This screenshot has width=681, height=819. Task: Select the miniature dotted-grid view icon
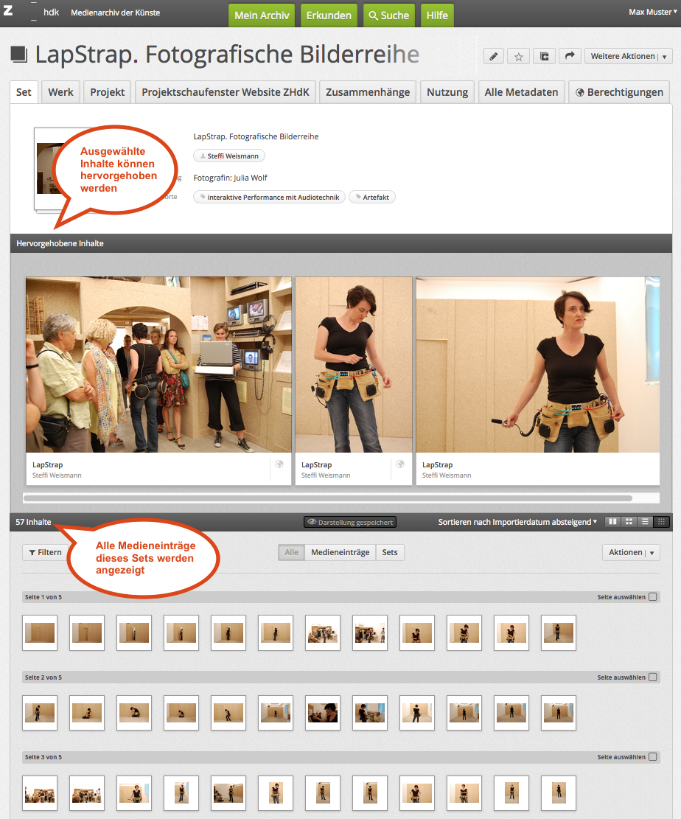[x=662, y=522]
